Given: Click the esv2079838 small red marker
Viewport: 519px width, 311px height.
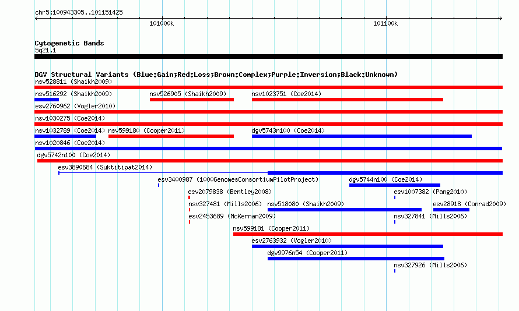Looking at the screenshot, I should 189,197.
